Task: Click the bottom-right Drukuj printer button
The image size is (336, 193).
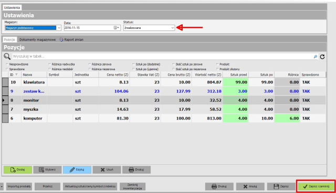Action: point(219,186)
